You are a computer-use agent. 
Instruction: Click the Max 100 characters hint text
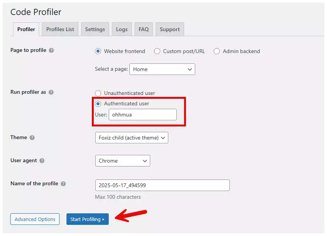tap(118, 197)
